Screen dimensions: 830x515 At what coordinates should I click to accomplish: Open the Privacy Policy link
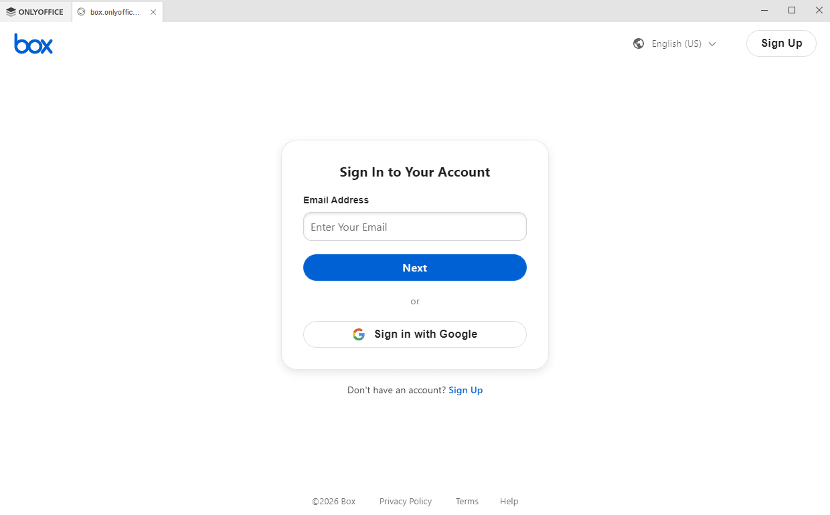pyautogui.click(x=406, y=501)
